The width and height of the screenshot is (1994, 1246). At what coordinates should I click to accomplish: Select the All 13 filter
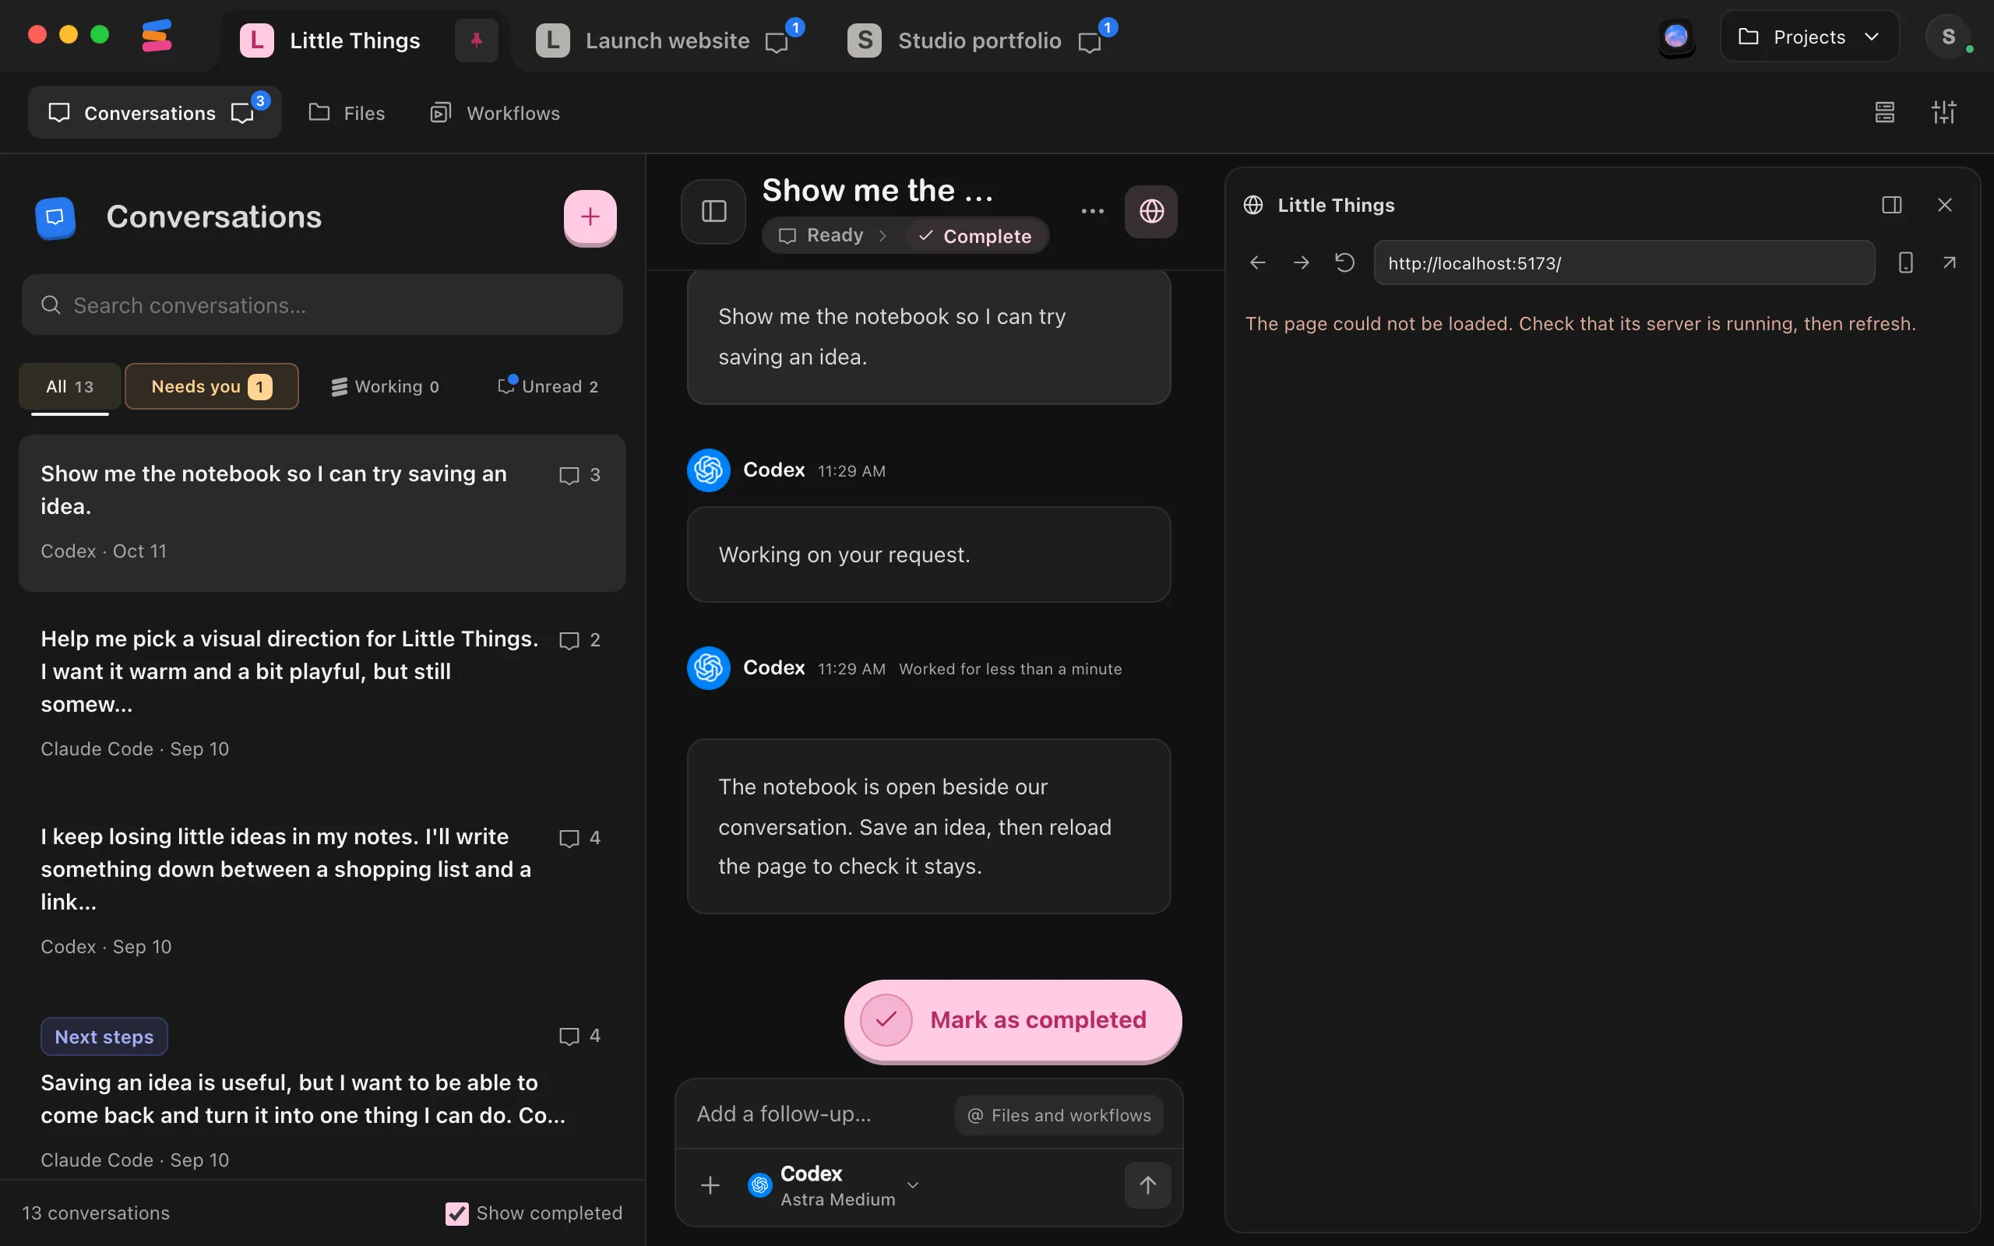pyautogui.click(x=70, y=386)
